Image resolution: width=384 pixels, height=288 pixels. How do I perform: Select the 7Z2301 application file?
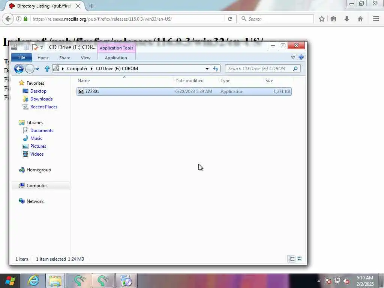pos(184,91)
